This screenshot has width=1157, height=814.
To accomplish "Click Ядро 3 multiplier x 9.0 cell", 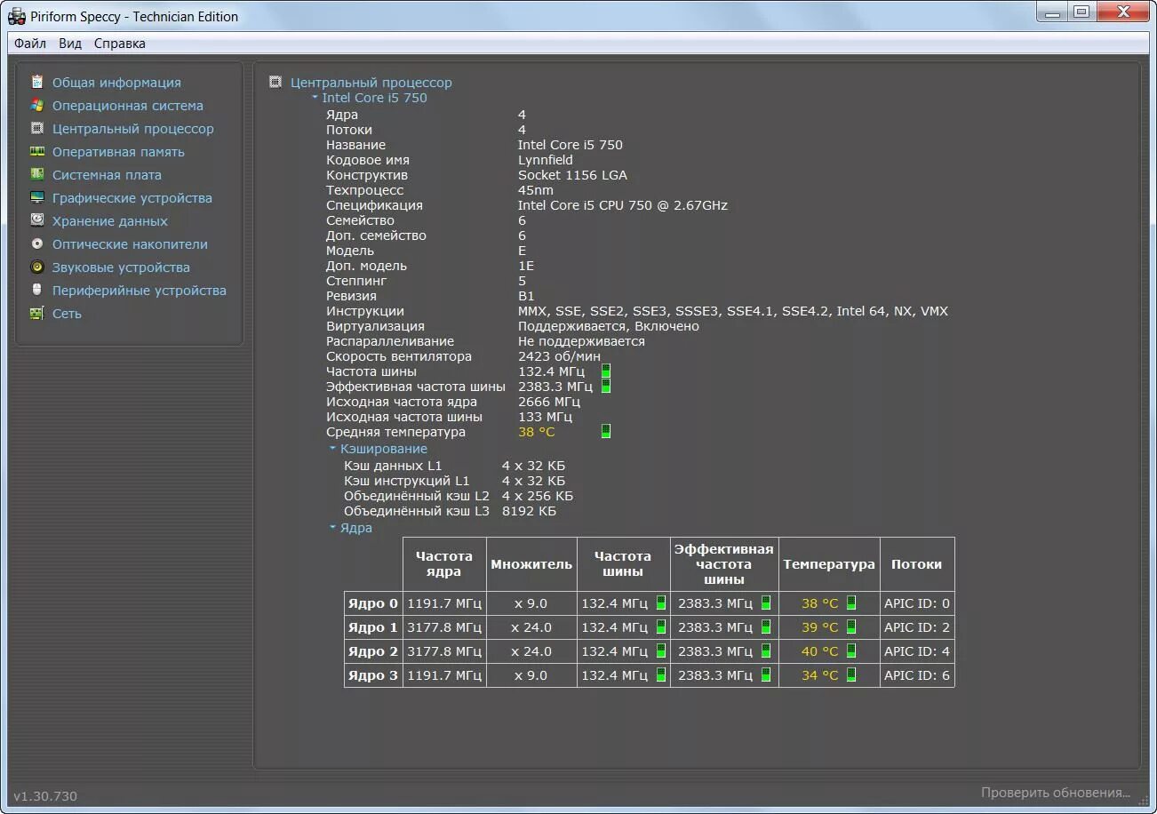I will click(x=531, y=674).
